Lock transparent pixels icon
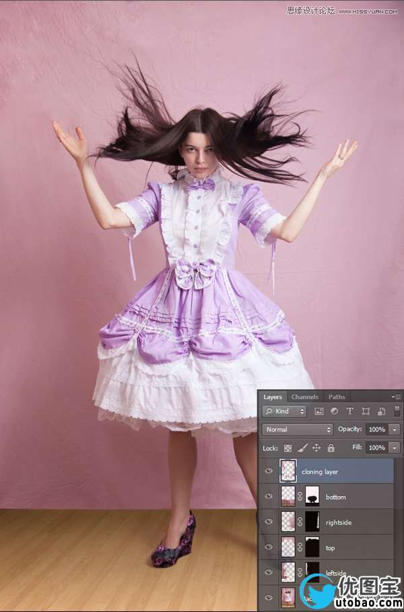 click(x=288, y=448)
